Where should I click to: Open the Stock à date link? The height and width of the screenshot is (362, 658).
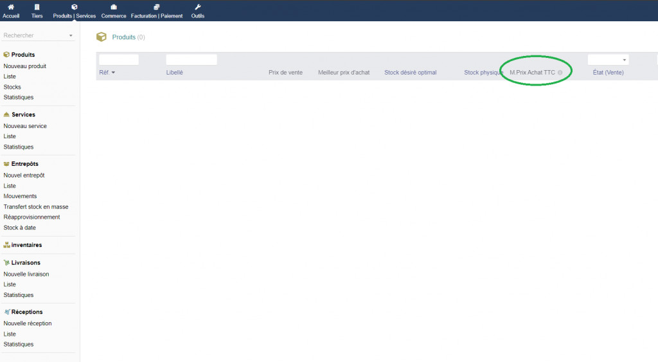[x=20, y=228]
